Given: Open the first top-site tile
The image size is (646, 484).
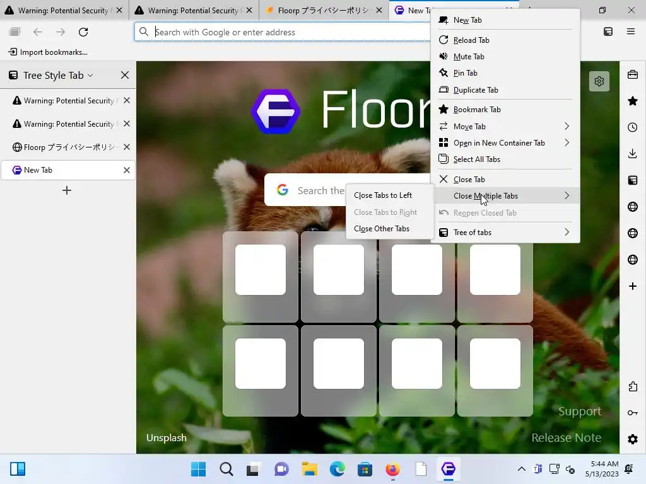Looking at the screenshot, I should [261, 277].
